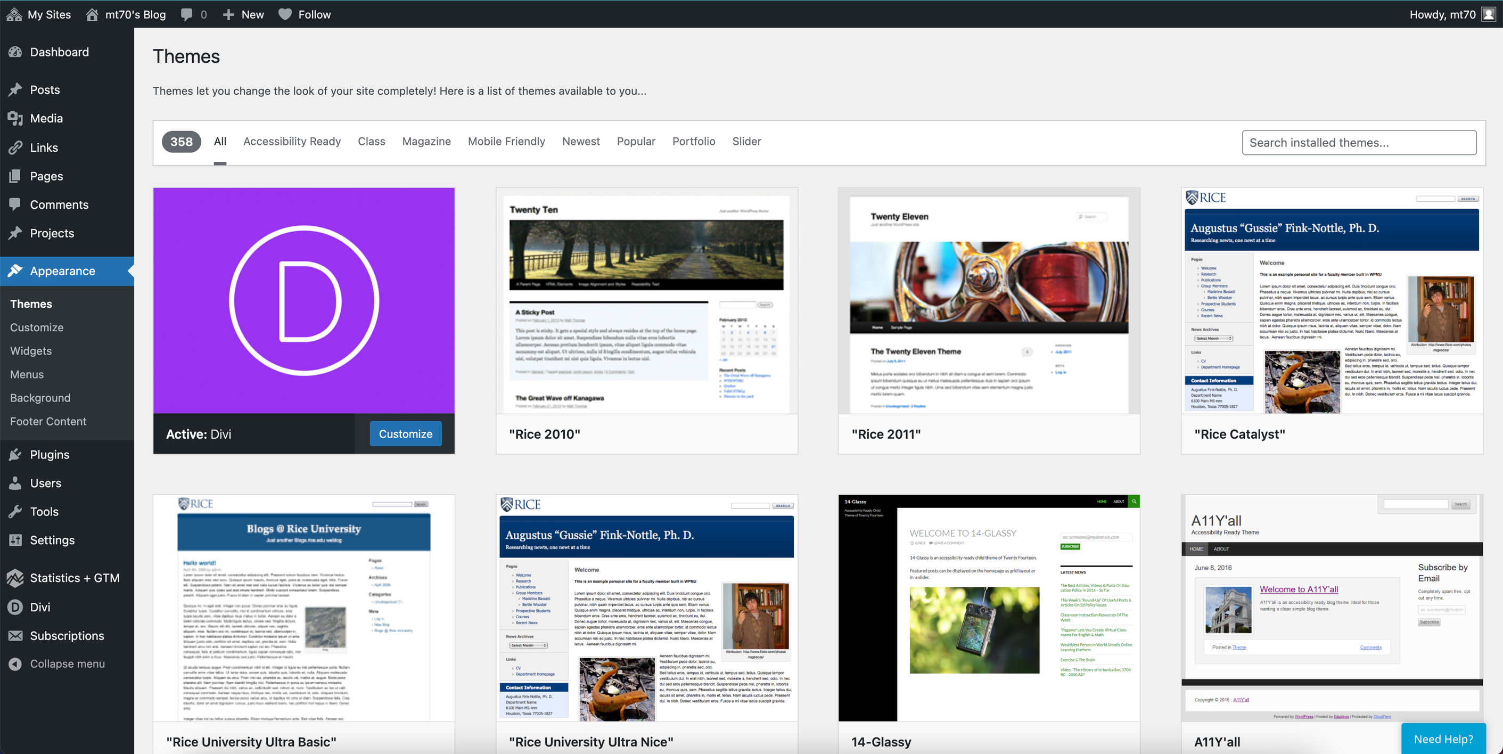Click the Comments speech bubble sidebar icon

[x=15, y=205]
